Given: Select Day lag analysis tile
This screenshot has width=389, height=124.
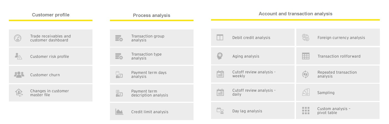Looking at the screenshot, I should pyautogui.click(x=253, y=111).
